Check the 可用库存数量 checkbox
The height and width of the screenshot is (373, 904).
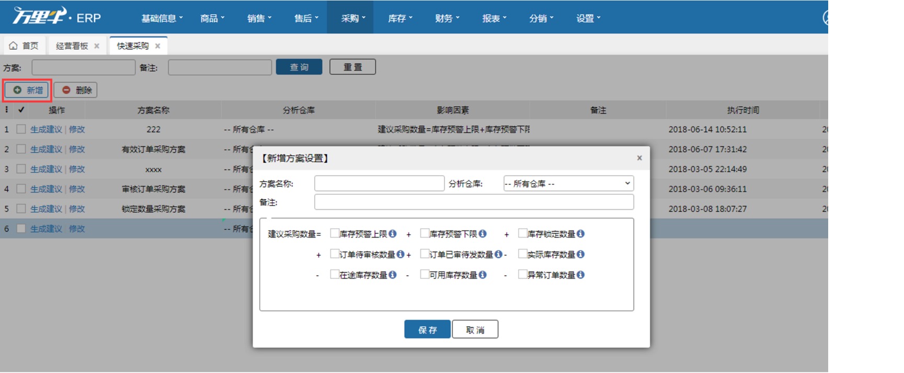(425, 274)
